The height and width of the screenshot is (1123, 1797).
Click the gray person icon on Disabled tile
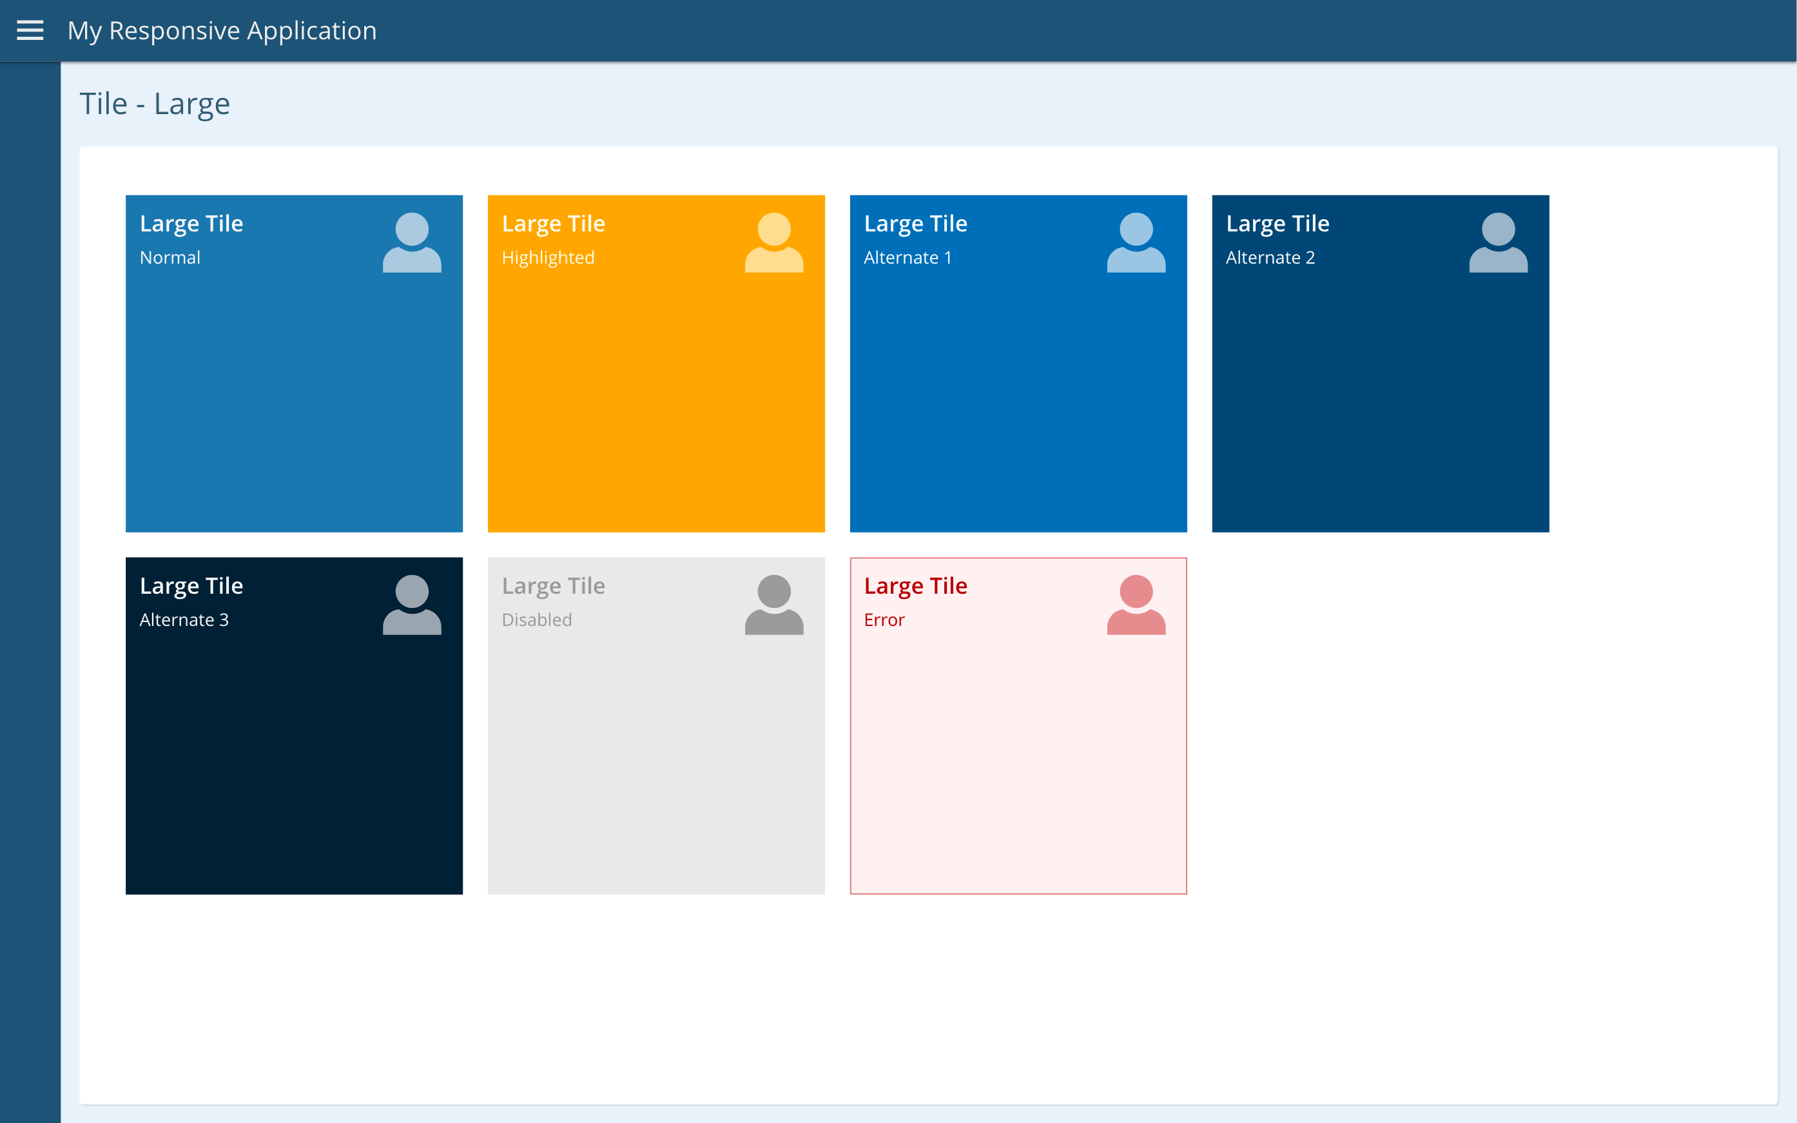773,605
